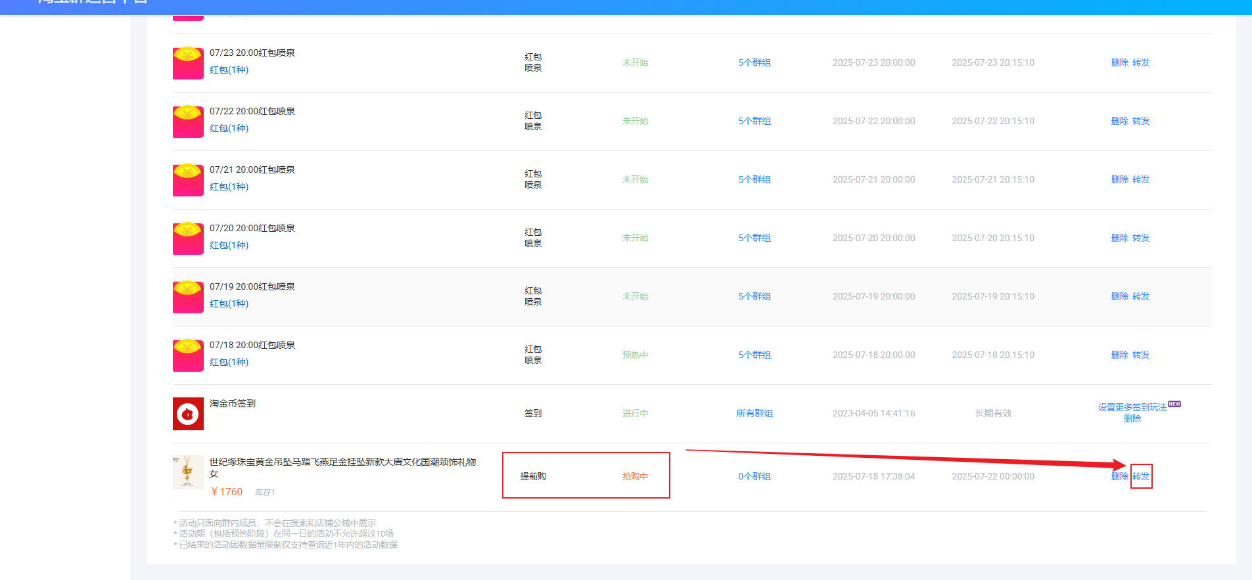Viewport: 1252px width, 580px height.
Task: Click the 07/19 red envelope icon
Action: 188,297
